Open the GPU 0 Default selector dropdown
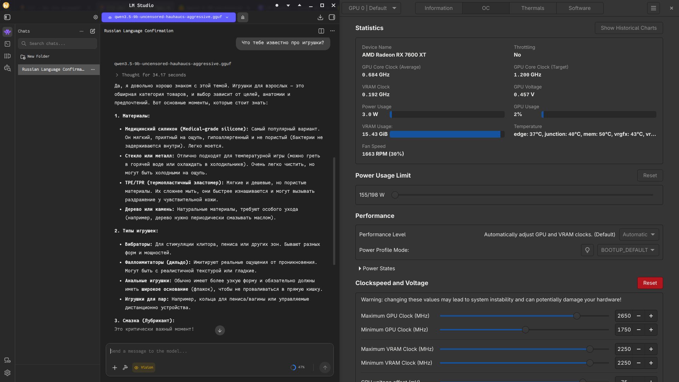The width and height of the screenshot is (679, 382). click(x=371, y=8)
